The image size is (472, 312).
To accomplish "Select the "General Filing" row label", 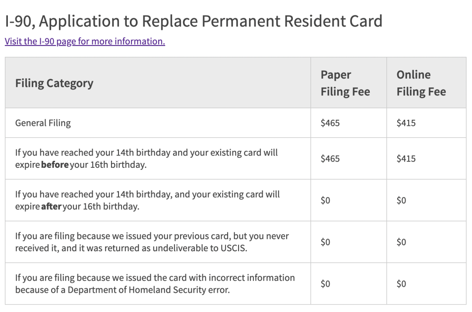I will (x=43, y=123).
